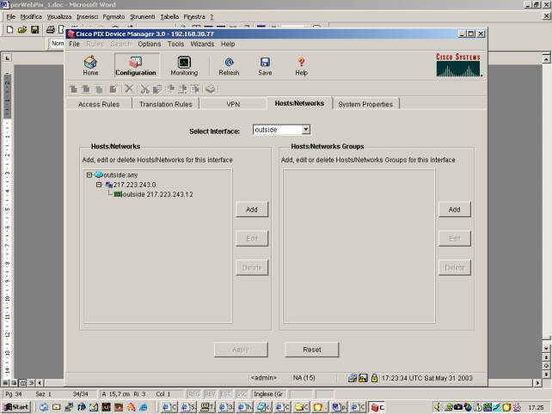Open the System Properties tab

(x=365, y=104)
